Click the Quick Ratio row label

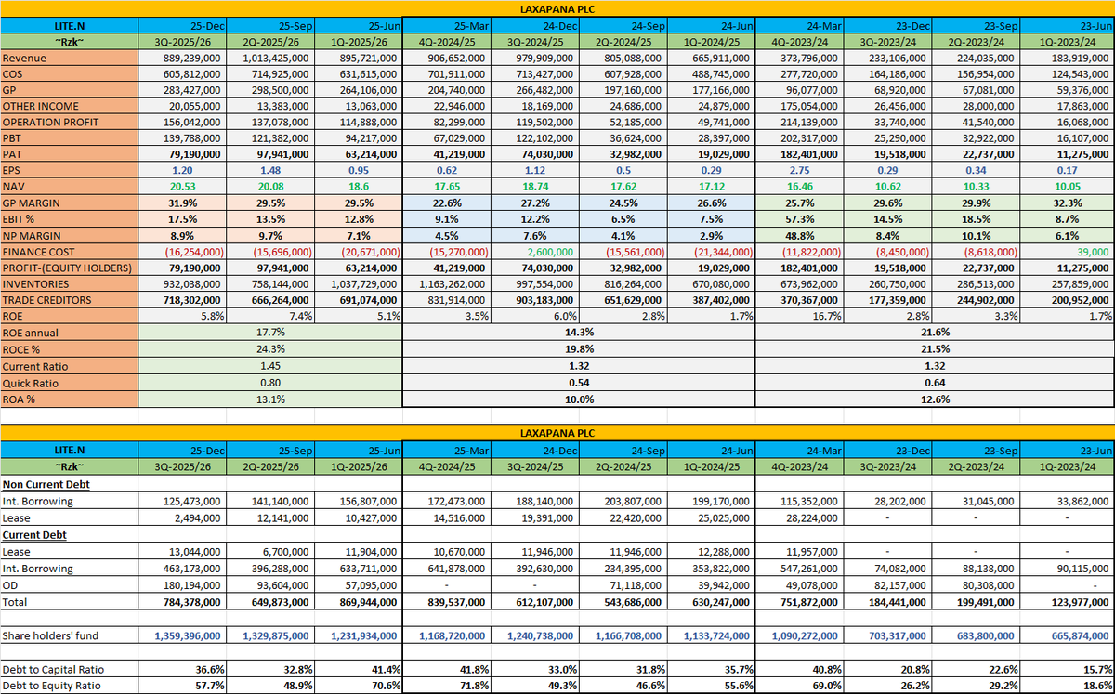click(x=70, y=383)
